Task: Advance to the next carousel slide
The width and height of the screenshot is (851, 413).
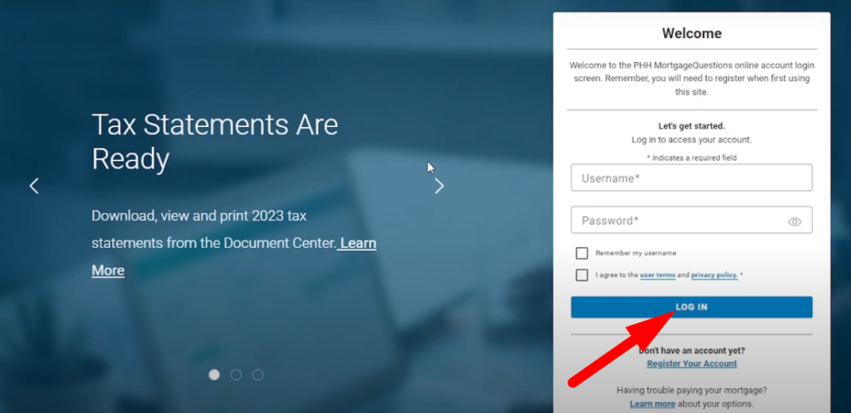Action: click(439, 186)
